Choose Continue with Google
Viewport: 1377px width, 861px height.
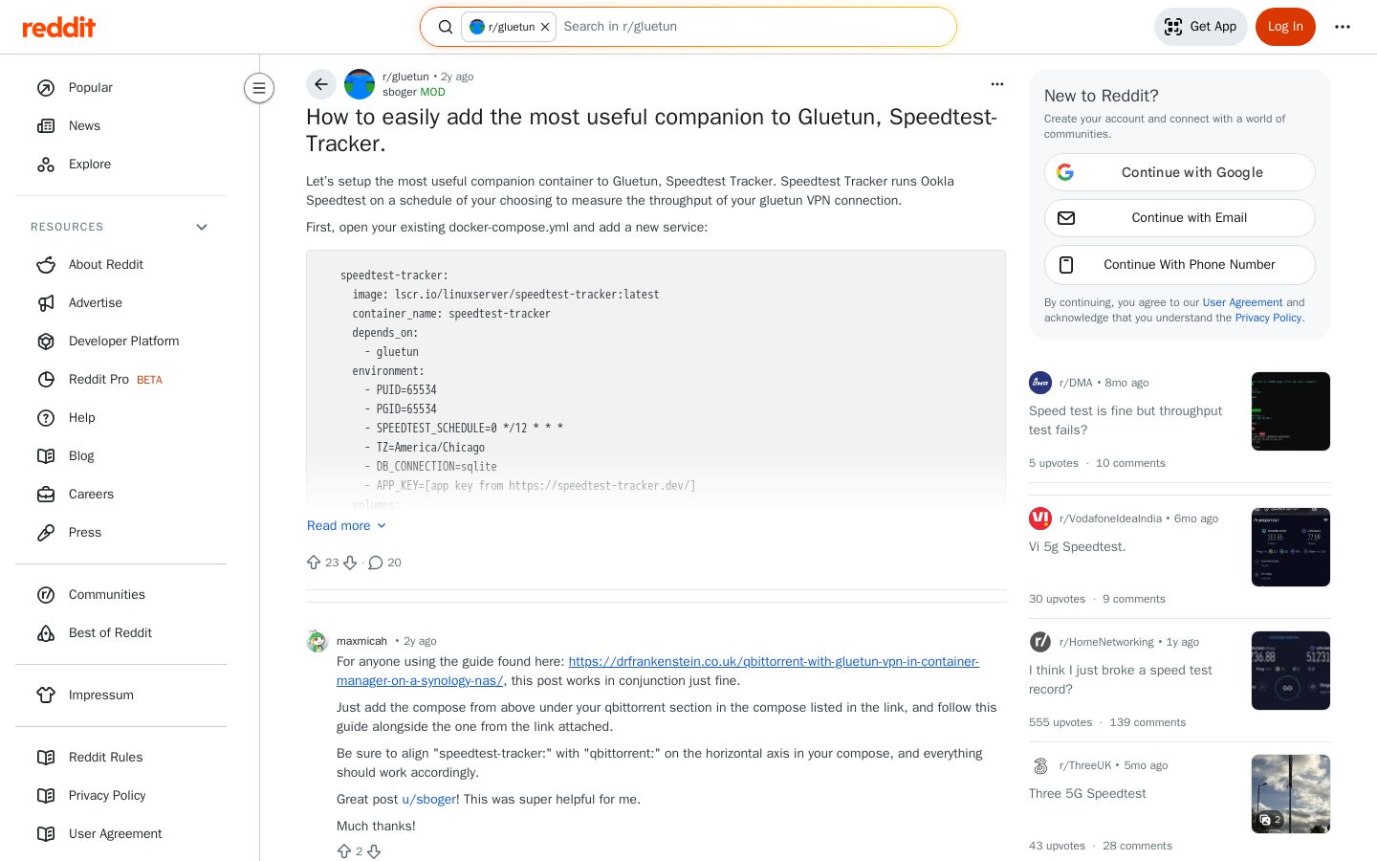1180,172
